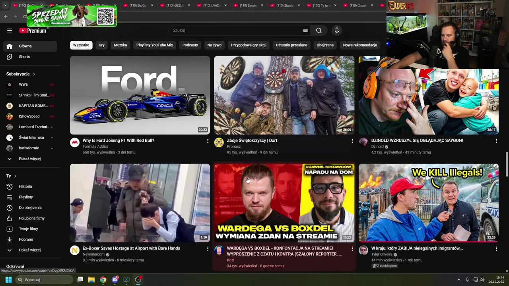Open more options for W kraju, który ZABIJA video
Viewport: 509px width, 286px height.
click(496, 249)
